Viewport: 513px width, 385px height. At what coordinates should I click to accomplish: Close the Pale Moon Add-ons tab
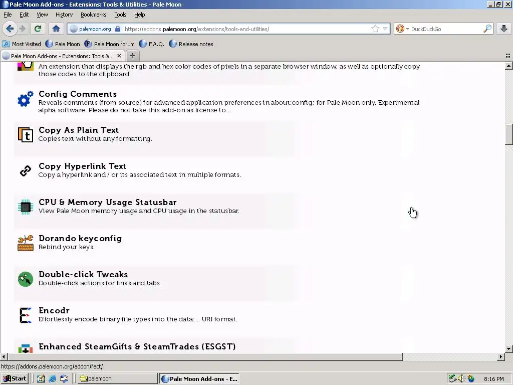coord(119,56)
